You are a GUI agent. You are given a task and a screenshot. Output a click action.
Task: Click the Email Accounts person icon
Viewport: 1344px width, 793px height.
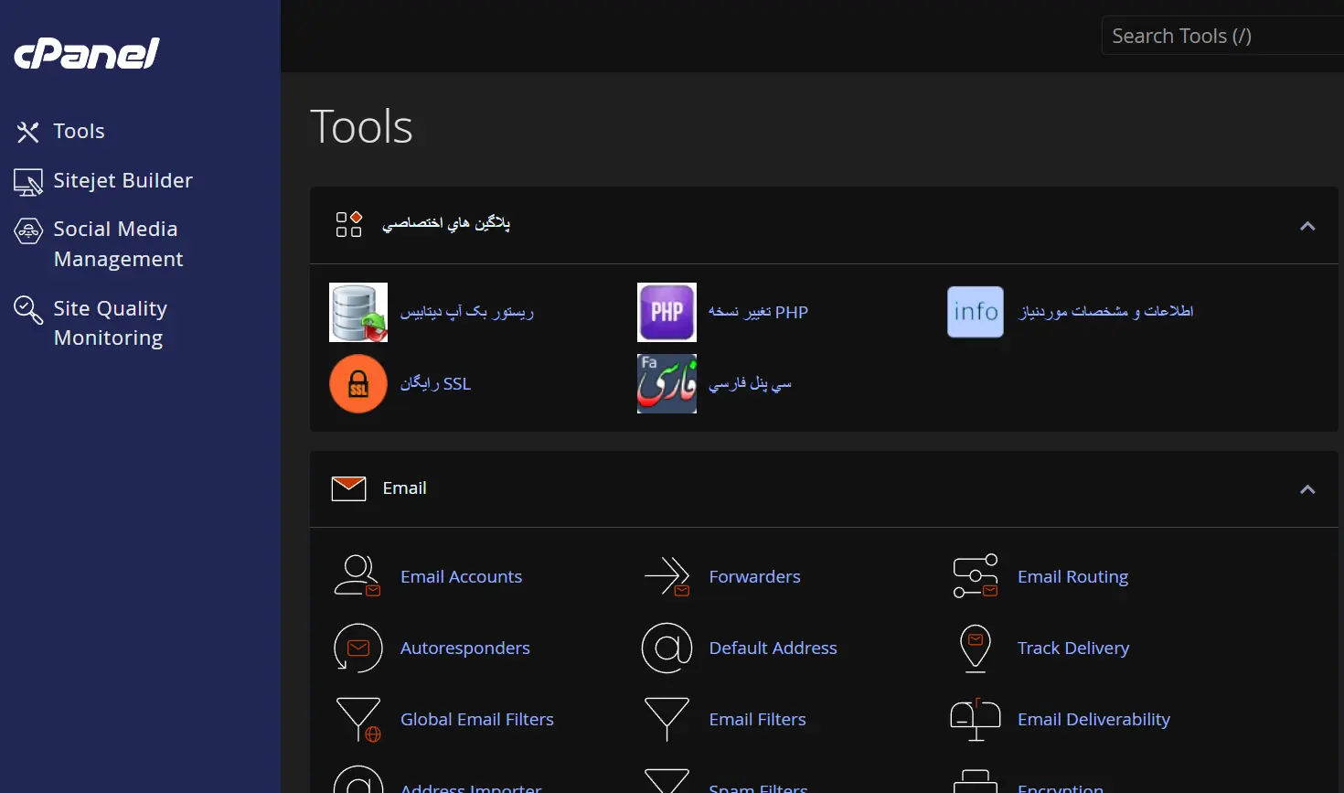pos(357,576)
